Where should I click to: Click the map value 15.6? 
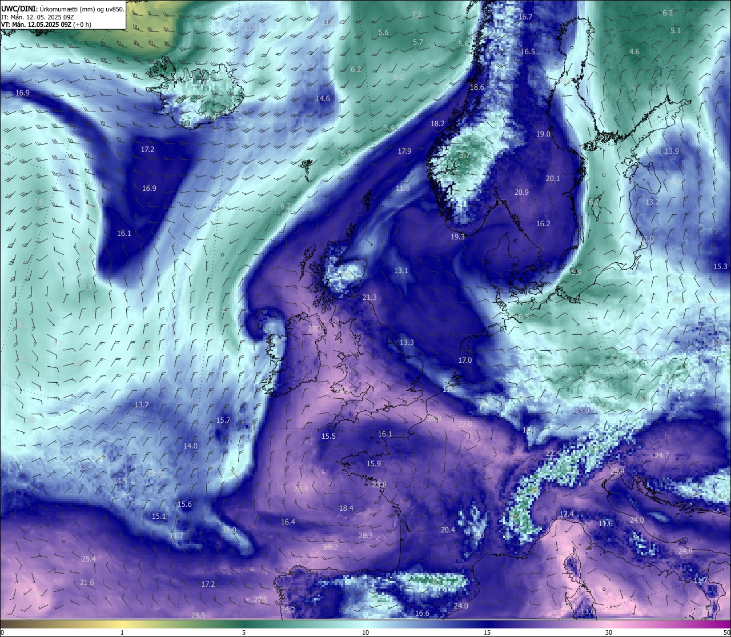point(184,504)
